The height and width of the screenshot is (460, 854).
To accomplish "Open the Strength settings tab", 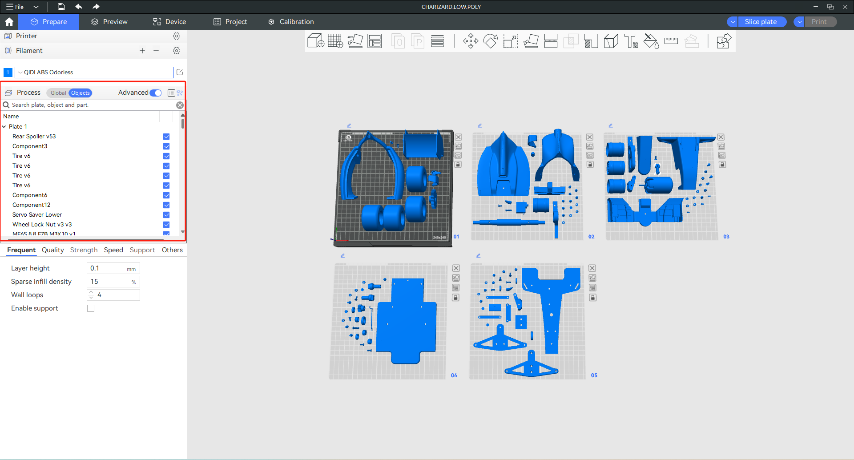I will pyautogui.click(x=84, y=250).
